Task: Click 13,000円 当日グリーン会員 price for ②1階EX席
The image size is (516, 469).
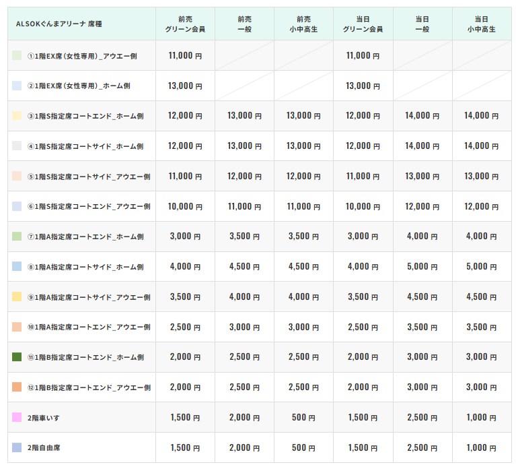Action: (363, 86)
